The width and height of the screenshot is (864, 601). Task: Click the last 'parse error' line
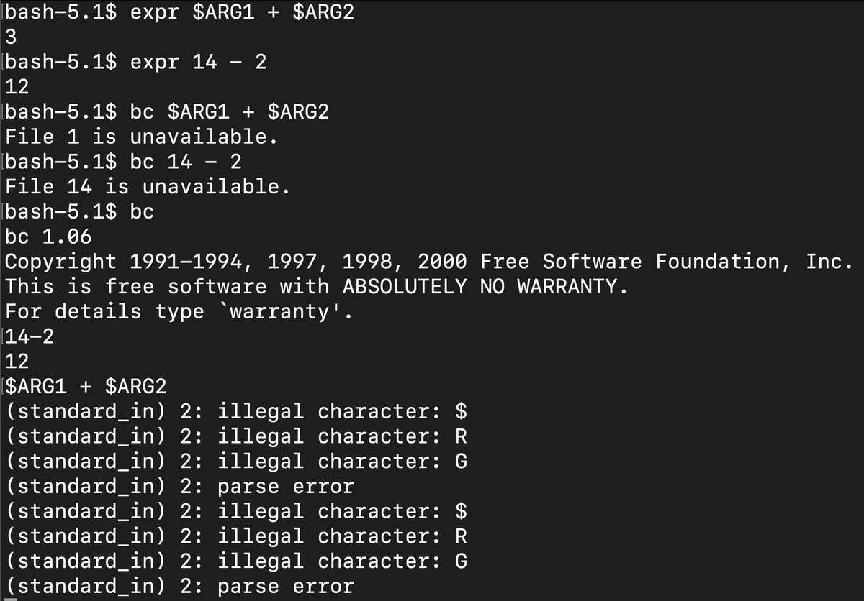pyautogui.click(x=180, y=587)
